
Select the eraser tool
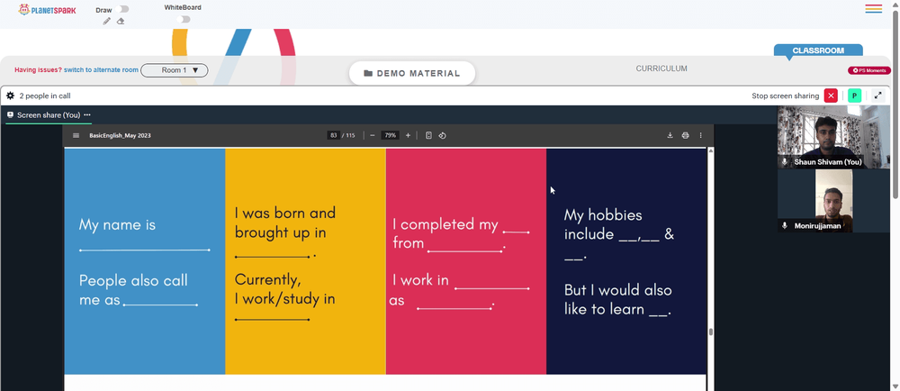pos(121,22)
